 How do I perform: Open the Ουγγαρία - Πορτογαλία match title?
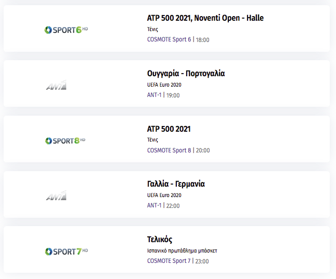tap(186, 73)
